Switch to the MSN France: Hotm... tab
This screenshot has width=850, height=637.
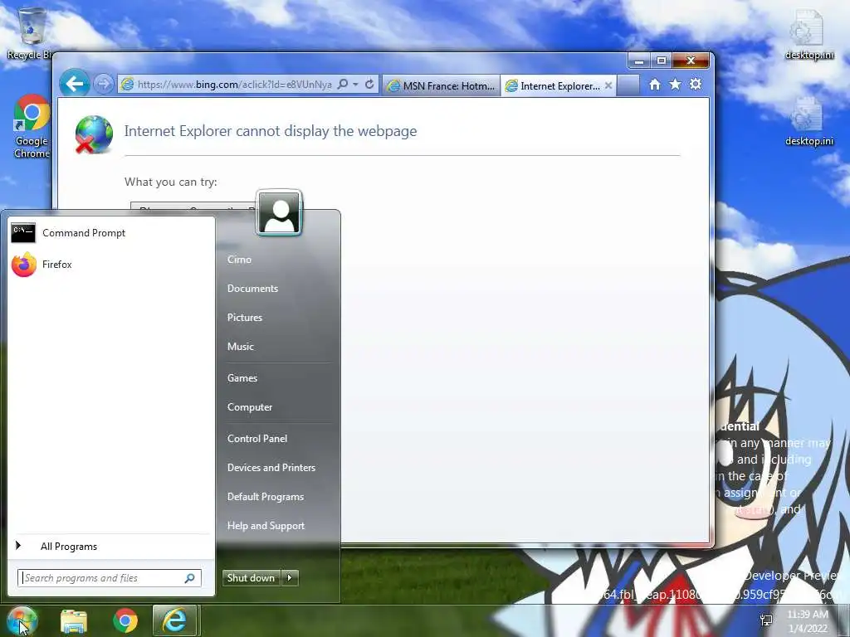(442, 85)
